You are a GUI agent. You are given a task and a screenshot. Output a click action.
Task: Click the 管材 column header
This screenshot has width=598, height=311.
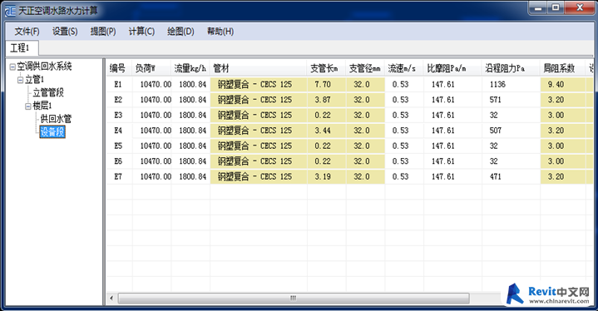pyautogui.click(x=258, y=68)
